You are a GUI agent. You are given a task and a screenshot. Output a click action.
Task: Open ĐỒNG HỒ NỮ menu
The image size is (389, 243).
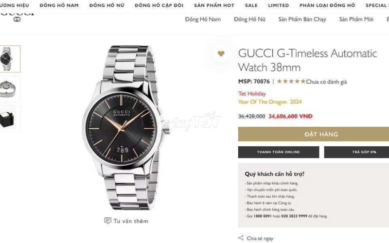click(106, 5)
